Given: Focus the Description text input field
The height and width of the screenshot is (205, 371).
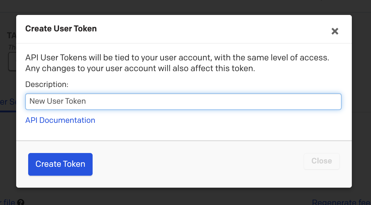Looking at the screenshot, I should click(x=183, y=101).
